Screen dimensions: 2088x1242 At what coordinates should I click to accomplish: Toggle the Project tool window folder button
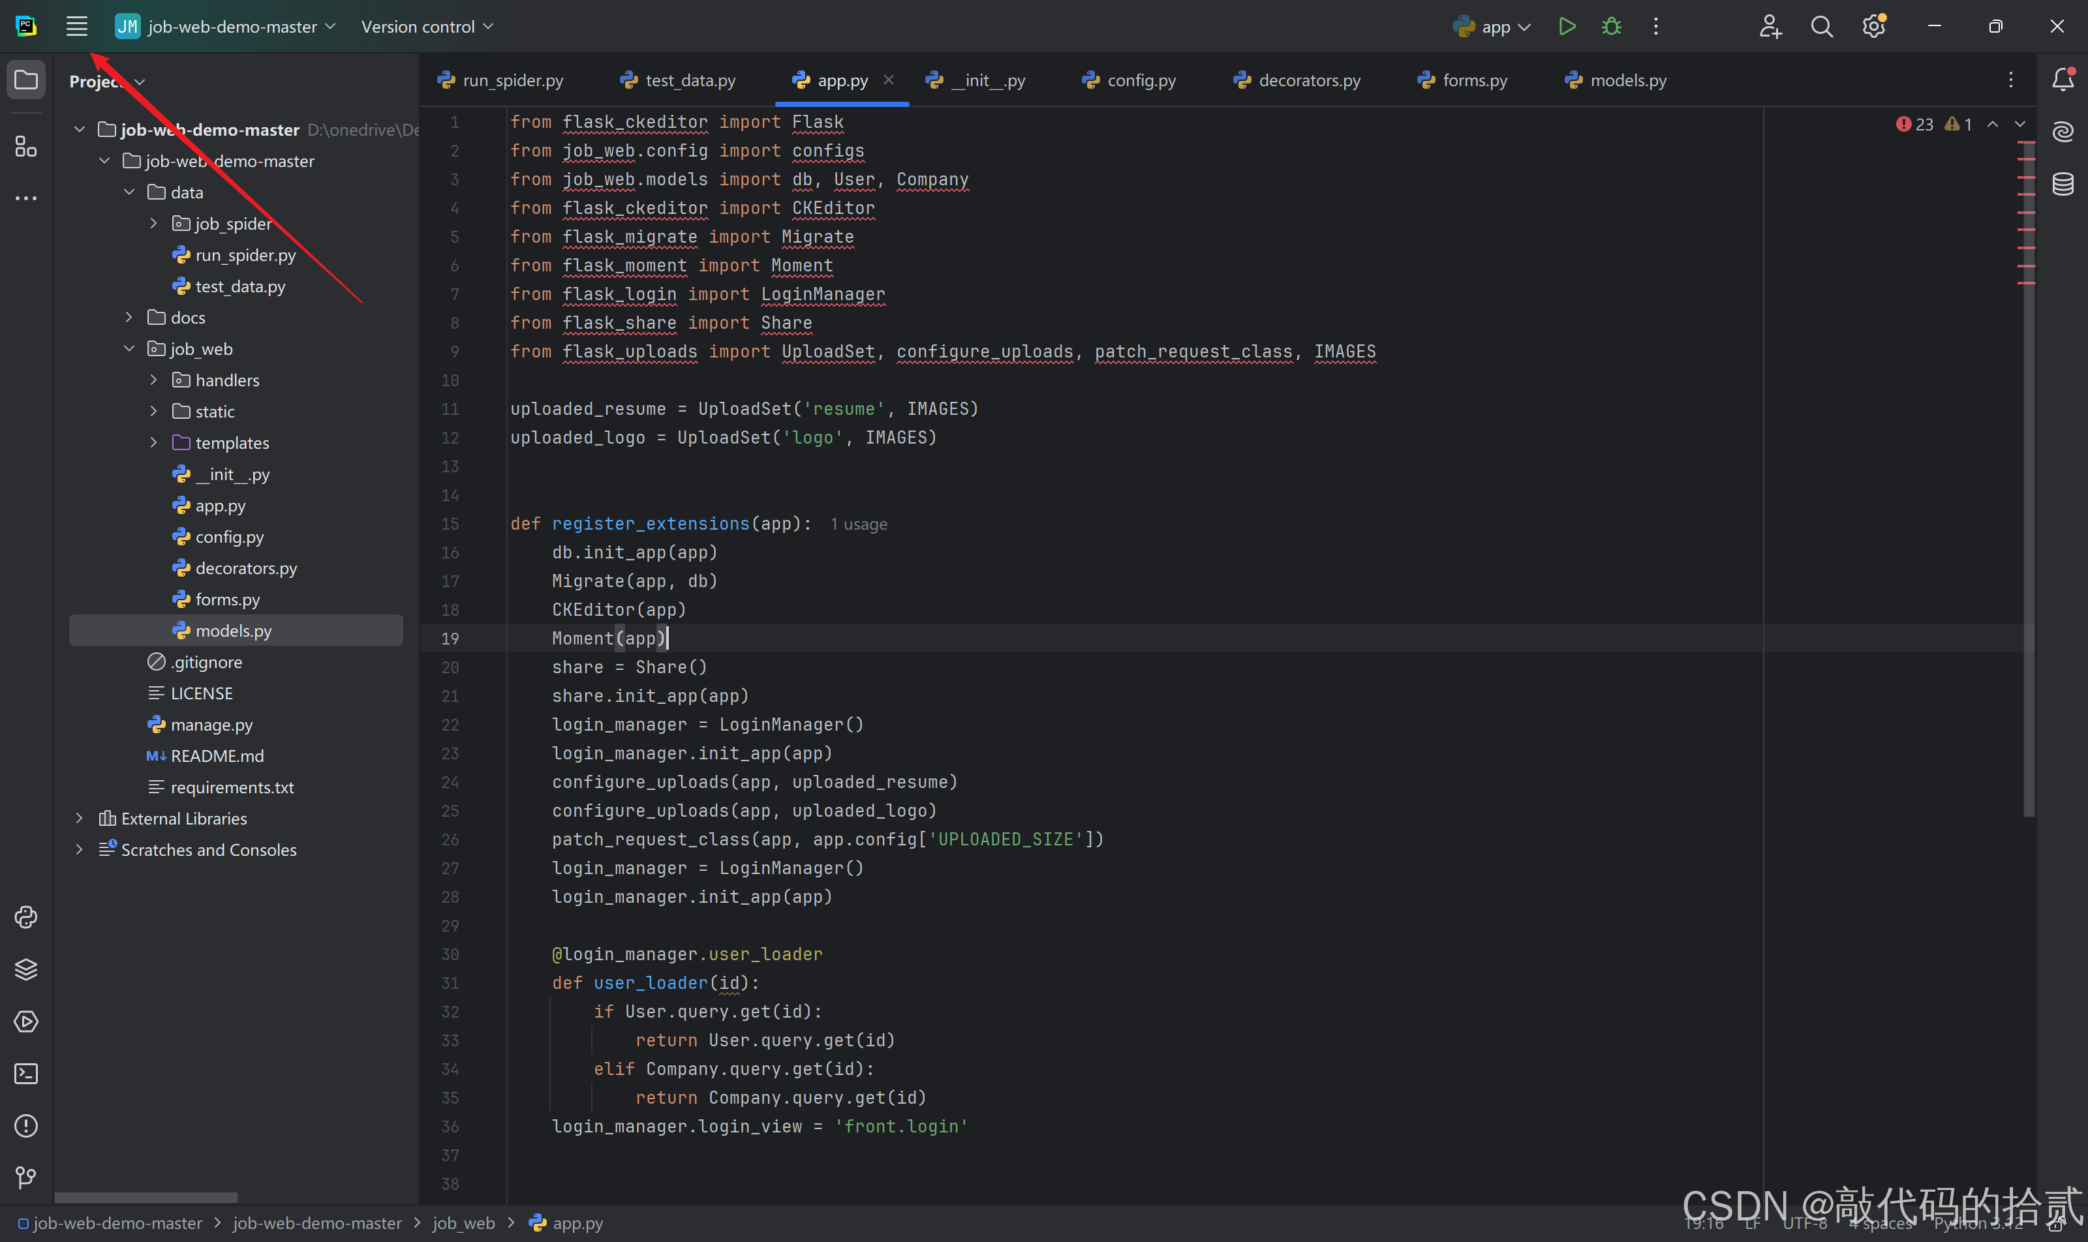point(26,80)
